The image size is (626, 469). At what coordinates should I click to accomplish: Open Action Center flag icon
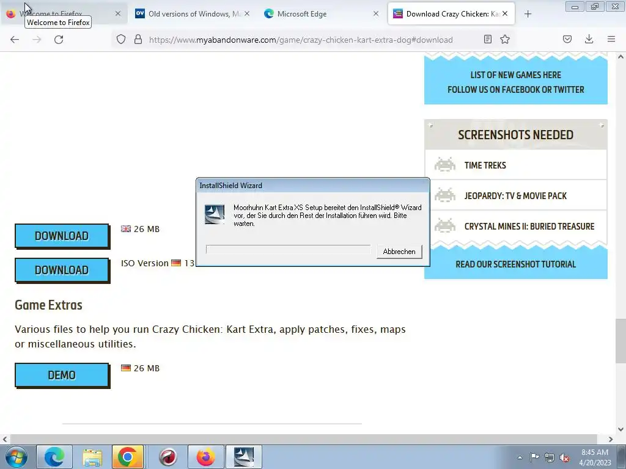[534, 457]
